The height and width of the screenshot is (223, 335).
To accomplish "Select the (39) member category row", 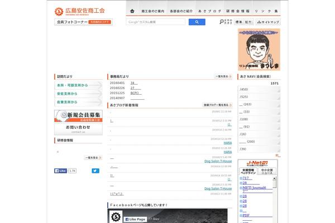I will coord(259,149).
